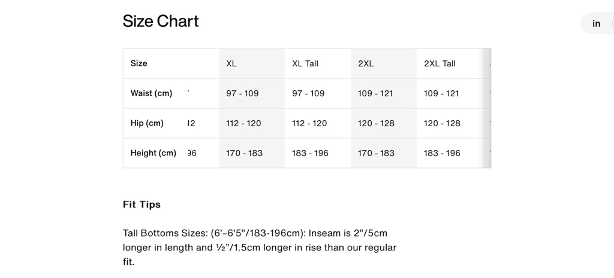This screenshot has width=614, height=278.
Task: Click the Height (cm) row label
Action: 153,153
